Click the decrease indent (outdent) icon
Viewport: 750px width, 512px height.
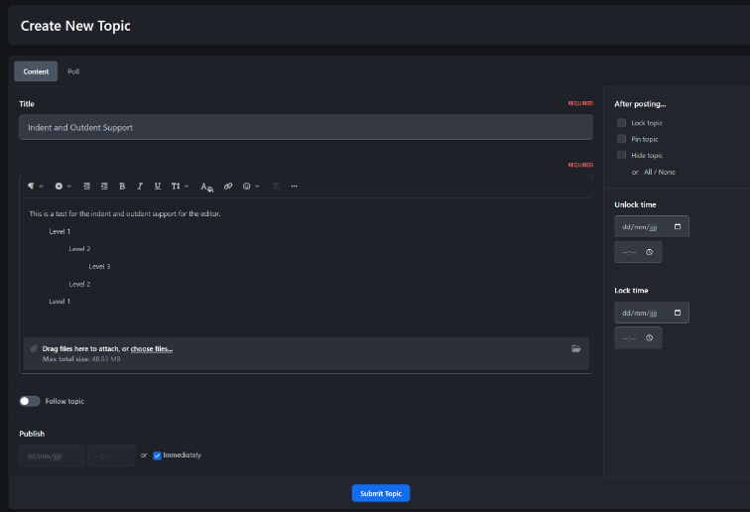(87, 186)
